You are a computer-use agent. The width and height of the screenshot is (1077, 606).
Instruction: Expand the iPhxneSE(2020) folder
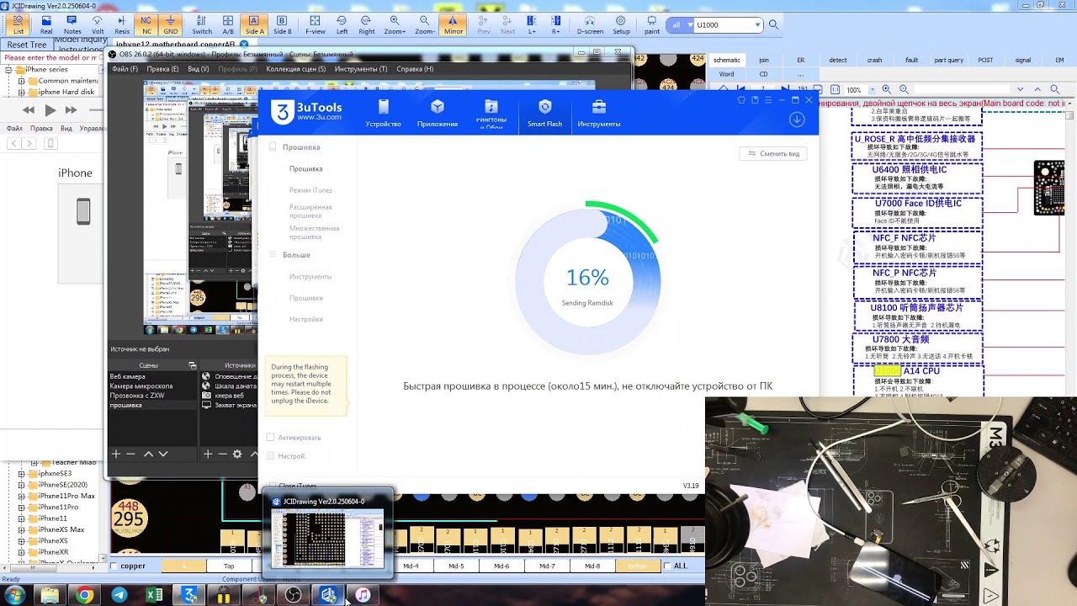[21, 485]
